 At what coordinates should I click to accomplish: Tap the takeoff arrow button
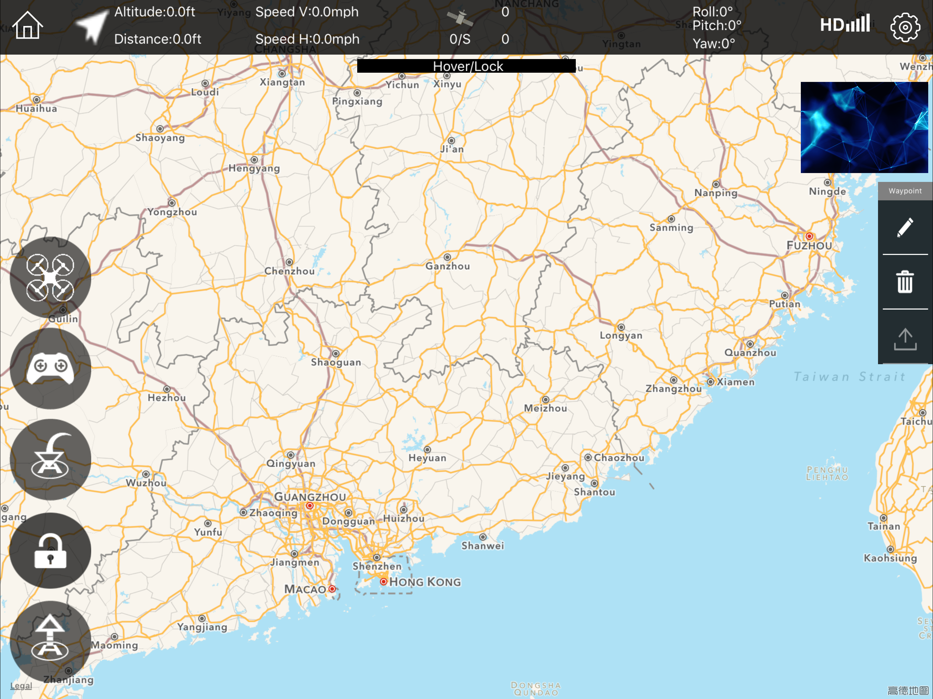[50, 641]
